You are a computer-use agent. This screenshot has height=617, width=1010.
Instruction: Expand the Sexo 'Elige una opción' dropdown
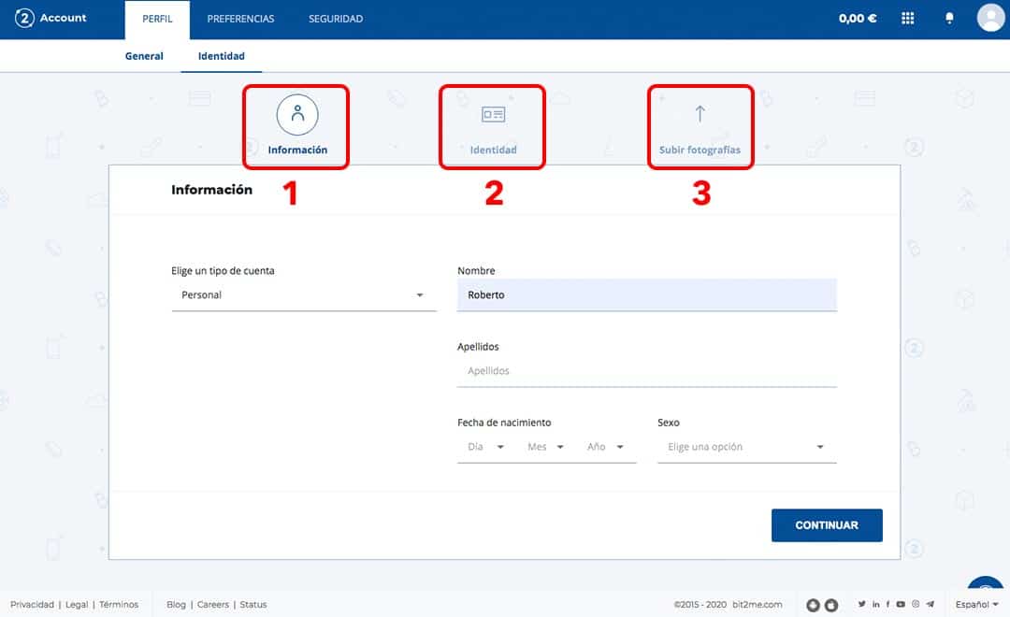pyautogui.click(x=746, y=447)
